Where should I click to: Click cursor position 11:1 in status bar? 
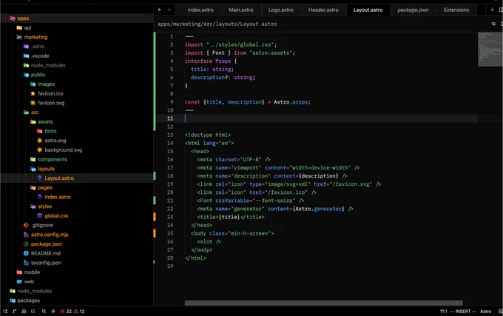(x=443, y=311)
